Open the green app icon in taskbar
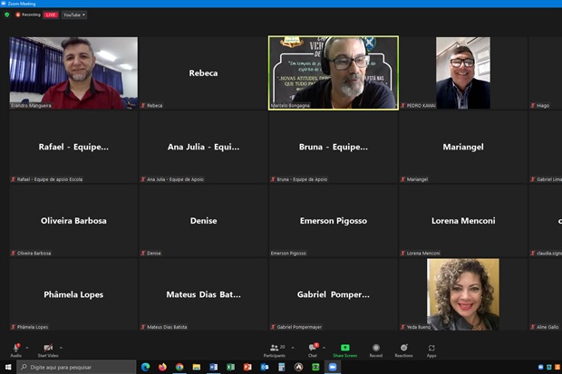 click(315, 367)
